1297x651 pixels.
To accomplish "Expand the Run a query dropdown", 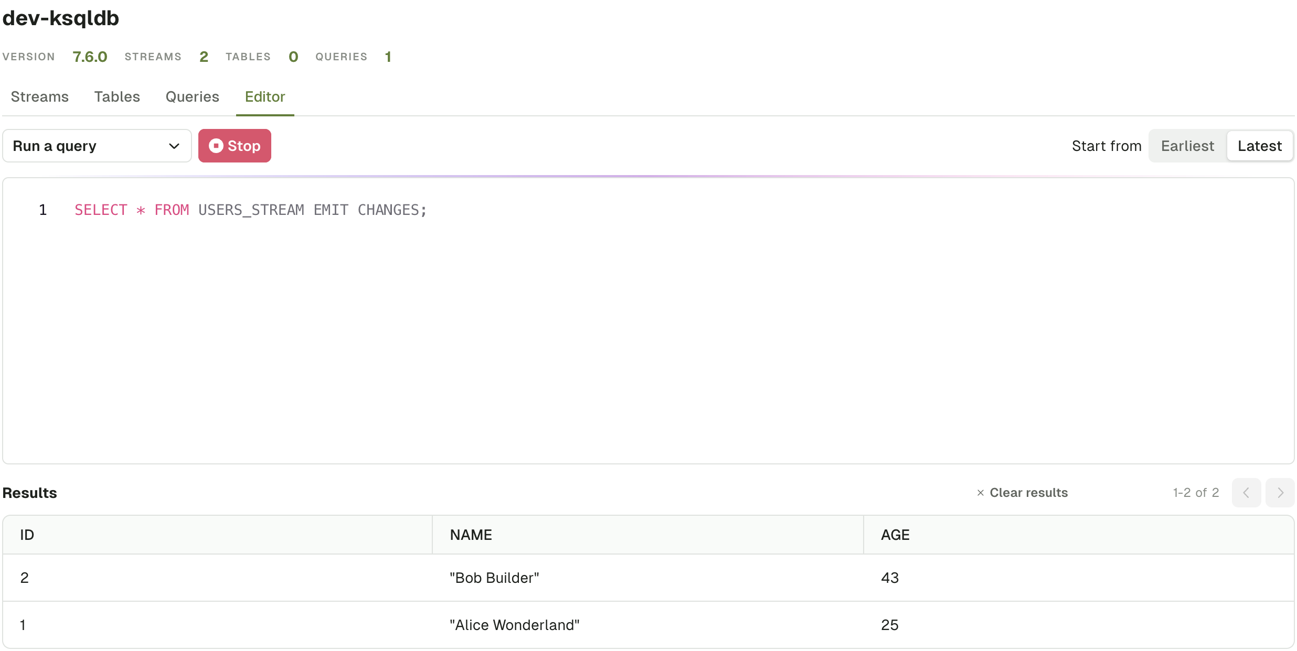I will (x=97, y=146).
